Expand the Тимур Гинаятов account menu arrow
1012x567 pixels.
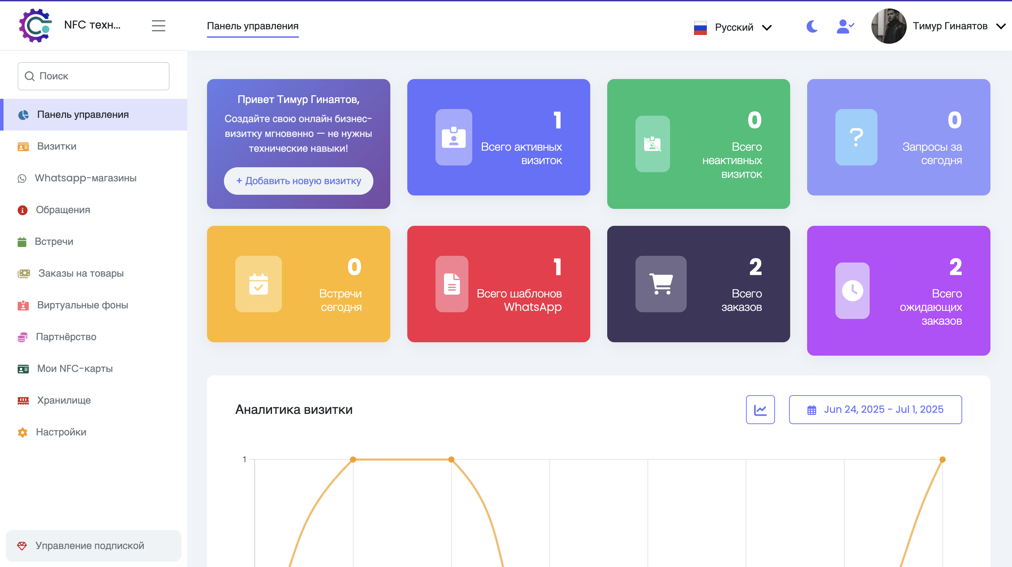[1001, 26]
